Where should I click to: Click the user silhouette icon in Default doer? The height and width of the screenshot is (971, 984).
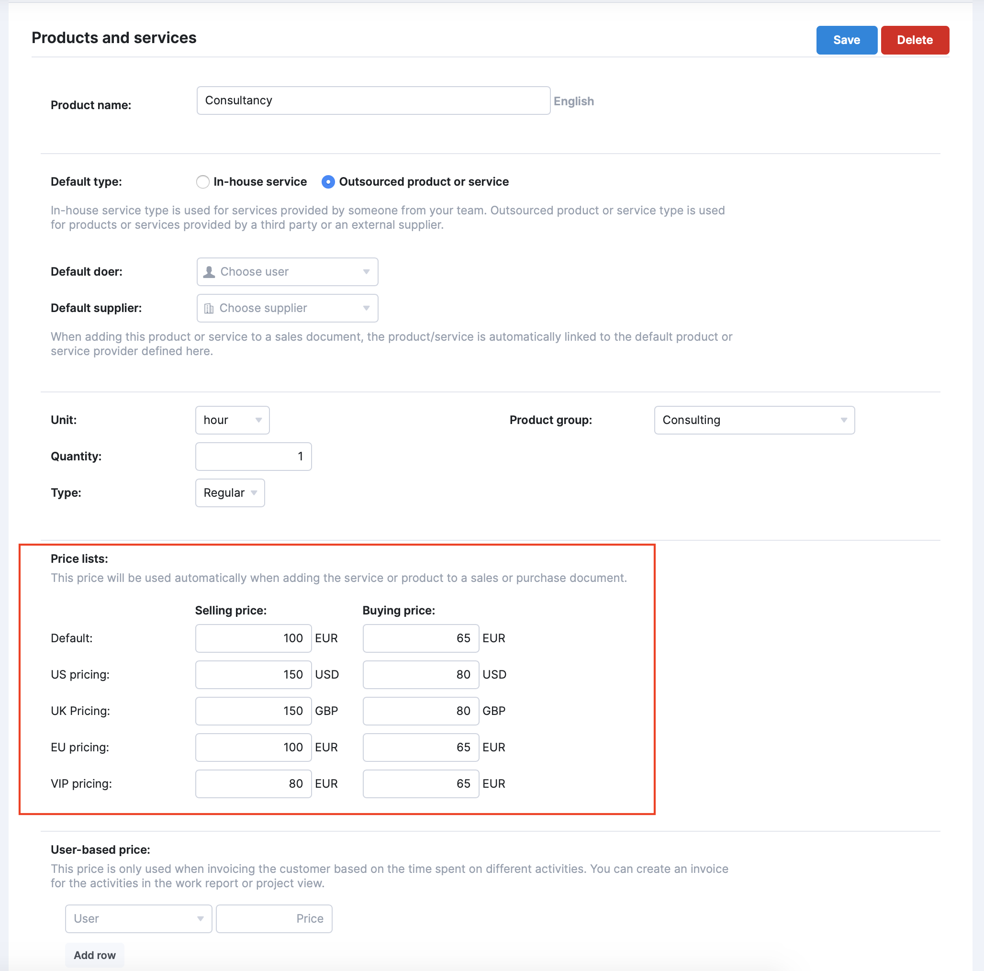[209, 271]
